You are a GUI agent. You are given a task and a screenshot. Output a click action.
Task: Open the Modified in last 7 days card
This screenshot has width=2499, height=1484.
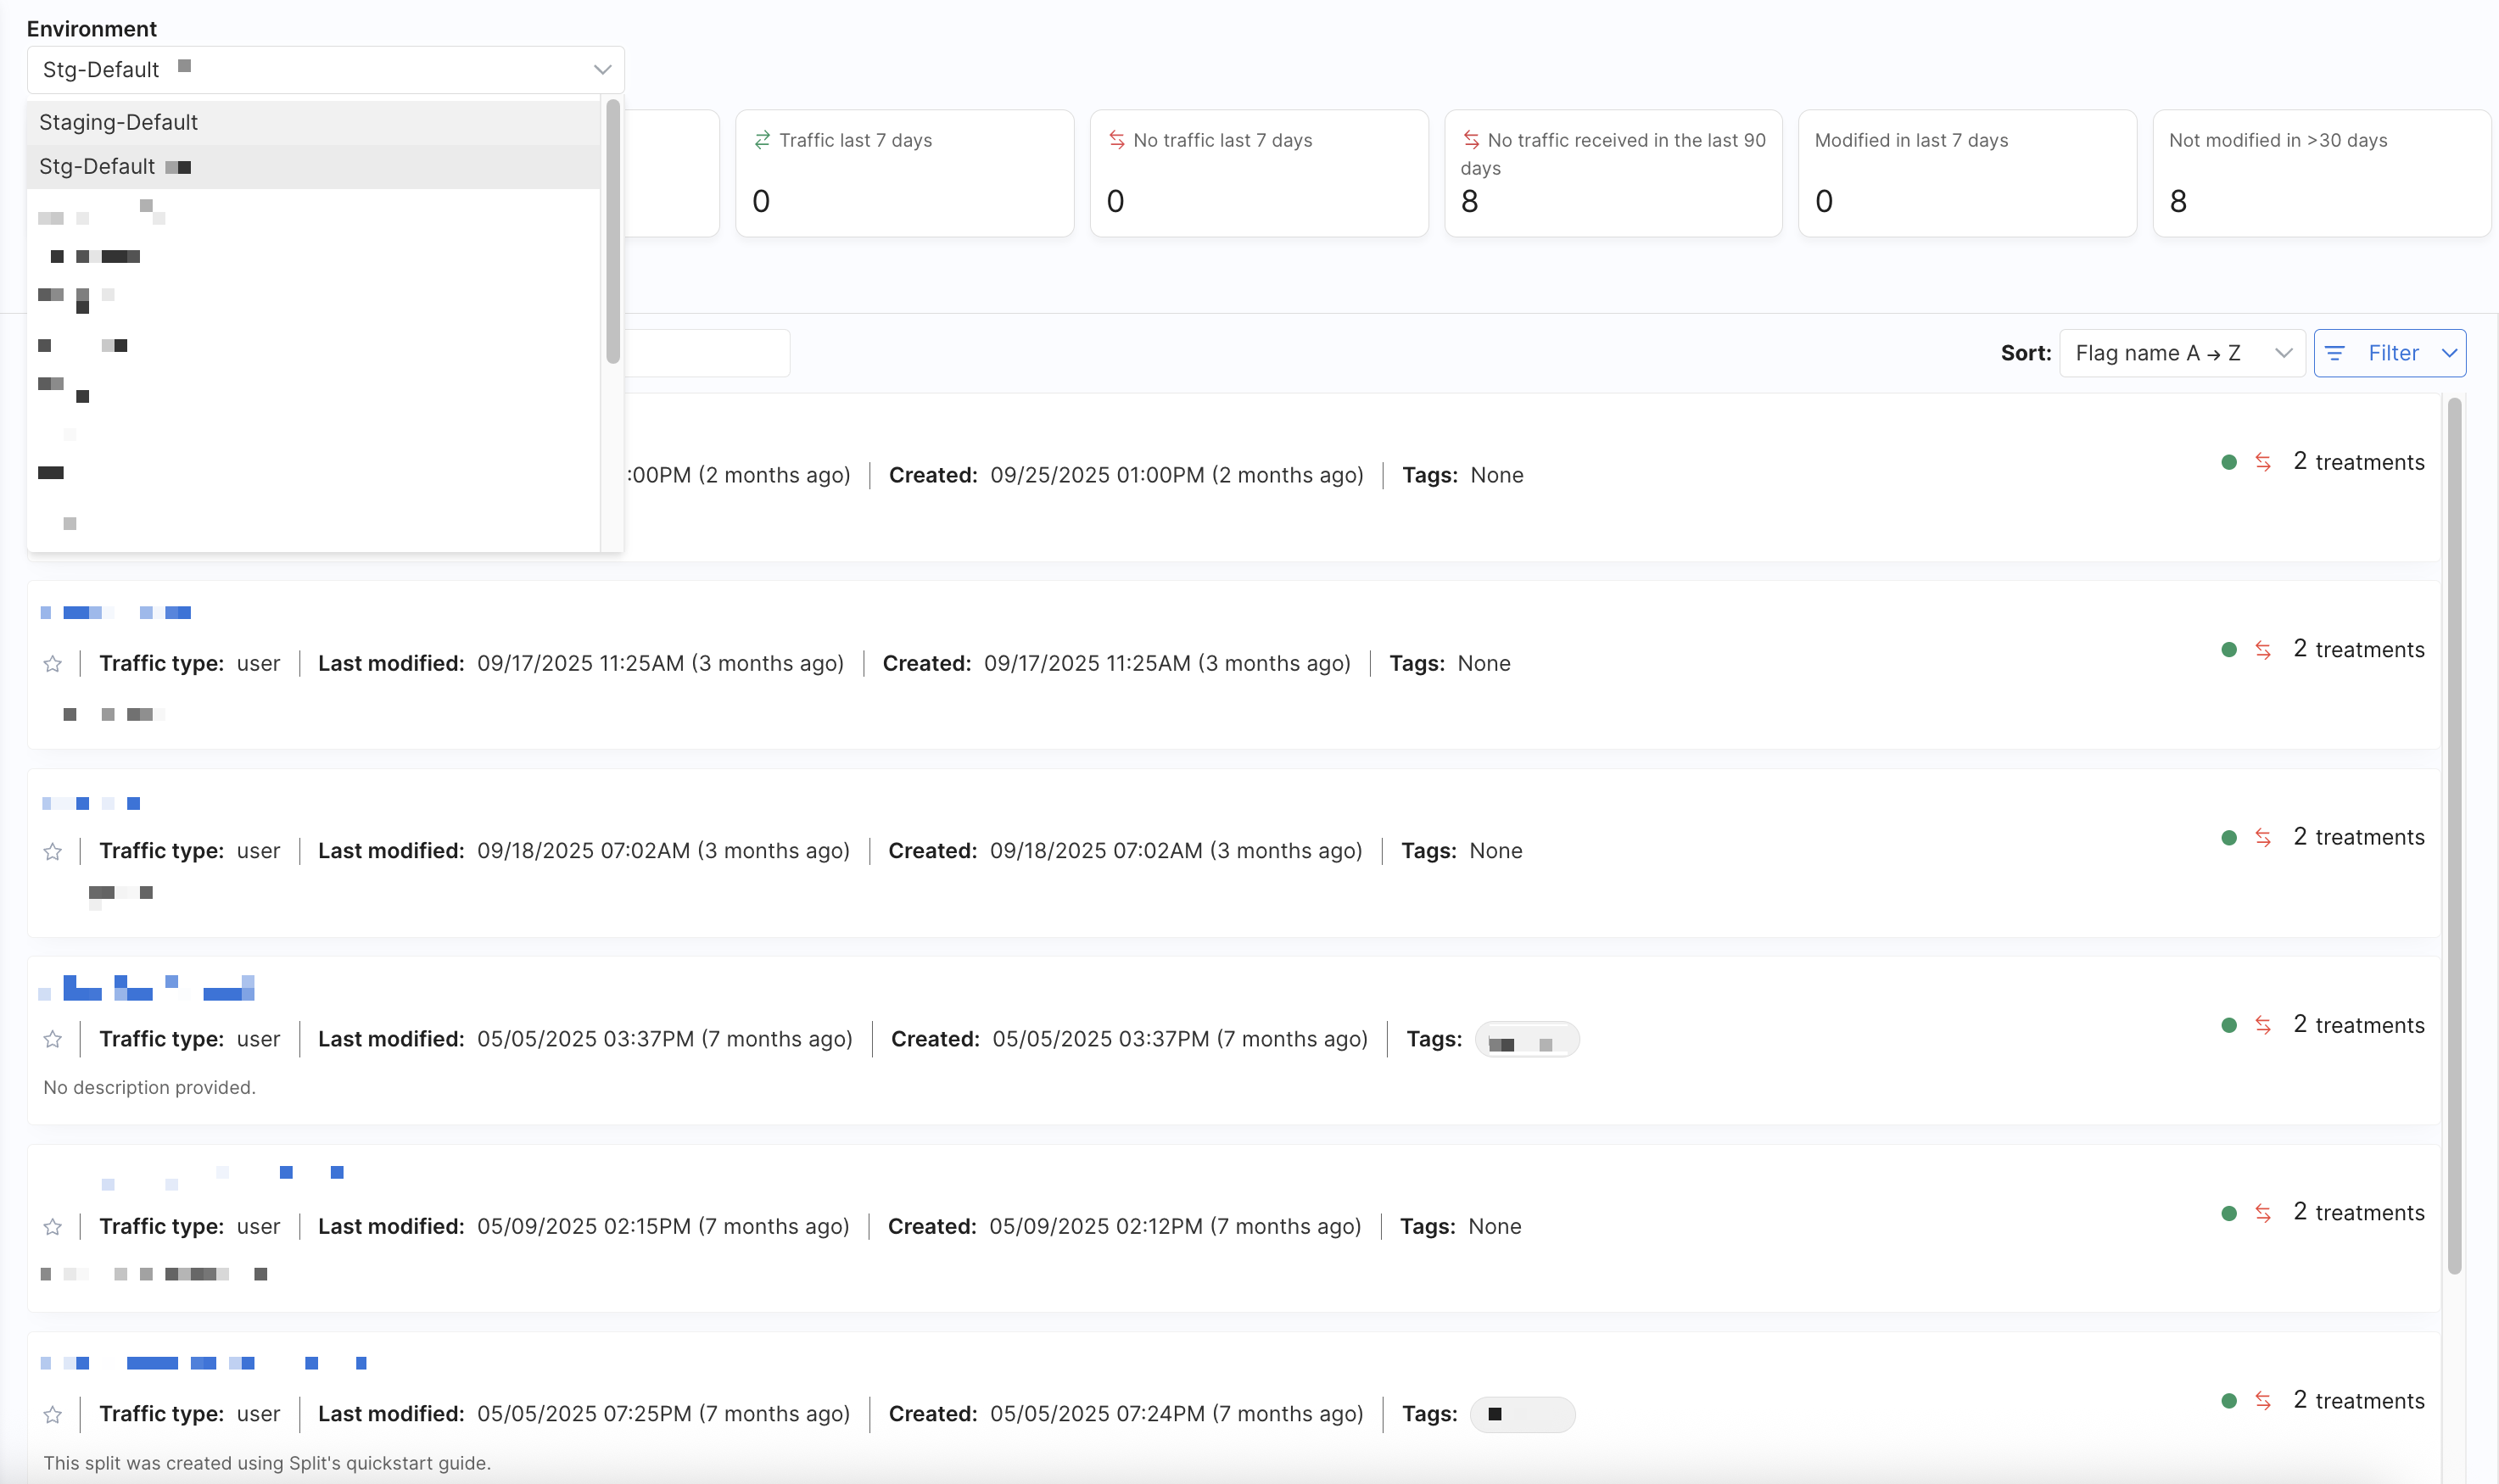(1966, 173)
